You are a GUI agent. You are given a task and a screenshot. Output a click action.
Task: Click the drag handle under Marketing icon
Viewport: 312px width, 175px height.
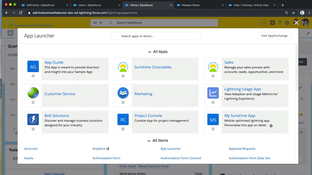point(123,103)
